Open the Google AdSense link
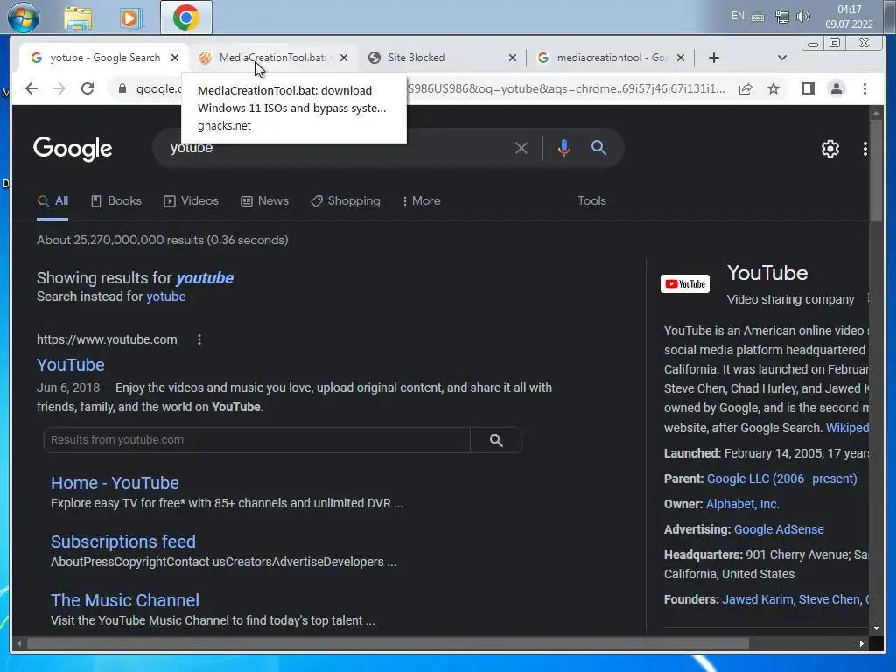This screenshot has height=672, width=896. (x=778, y=529)
